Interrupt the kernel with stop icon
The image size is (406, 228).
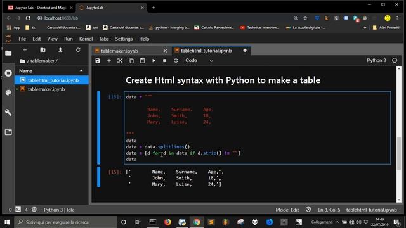[x=165, y=61]
